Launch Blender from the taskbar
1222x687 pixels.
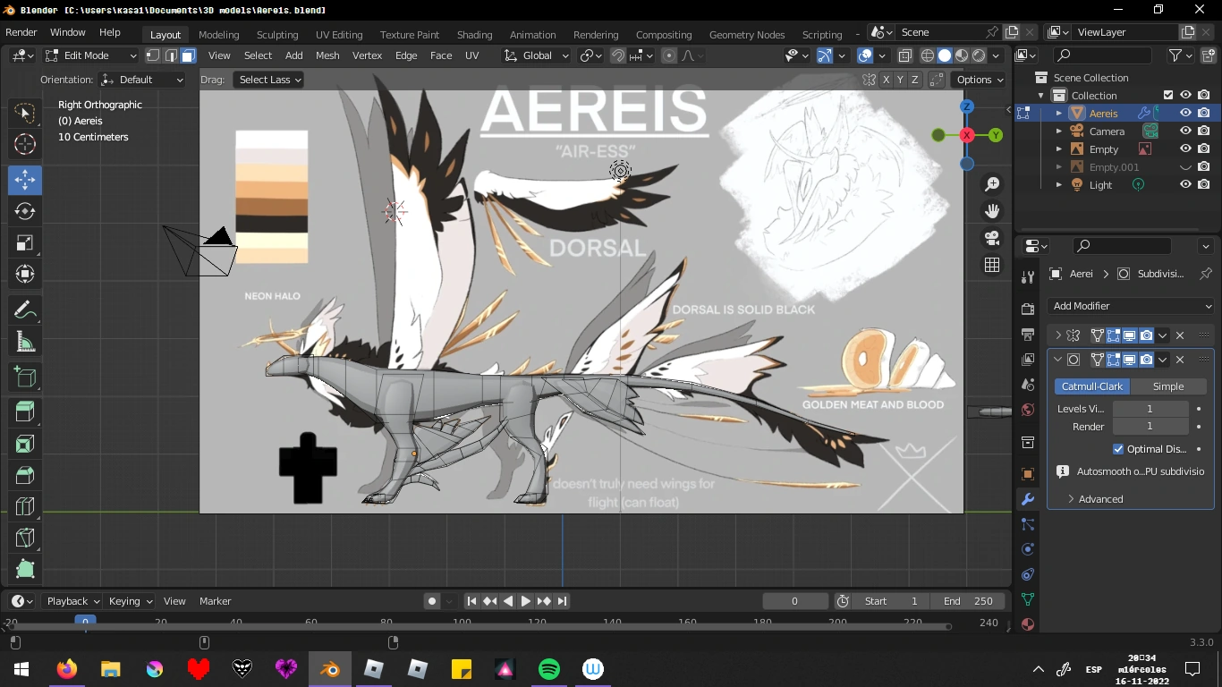330,668
